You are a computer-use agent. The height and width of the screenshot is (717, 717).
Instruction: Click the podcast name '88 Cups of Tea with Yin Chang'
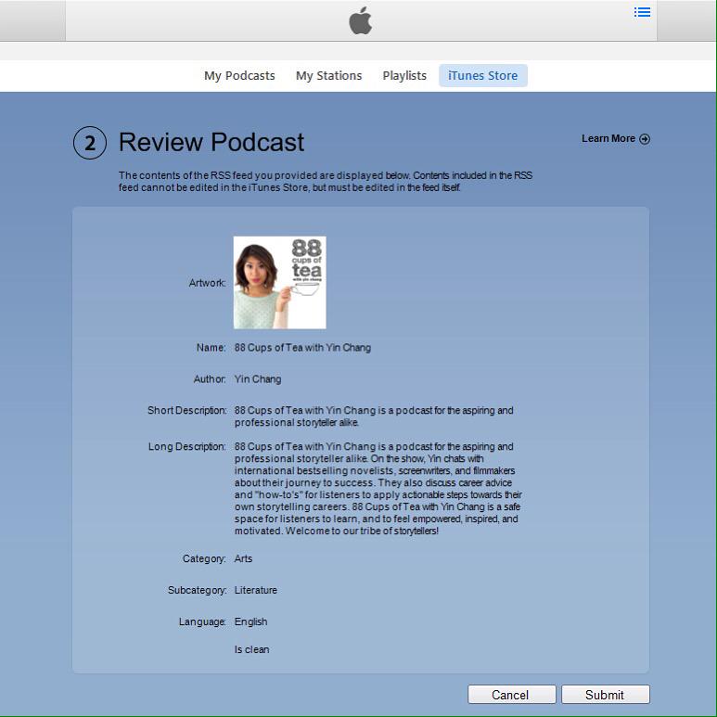(302, 348)
